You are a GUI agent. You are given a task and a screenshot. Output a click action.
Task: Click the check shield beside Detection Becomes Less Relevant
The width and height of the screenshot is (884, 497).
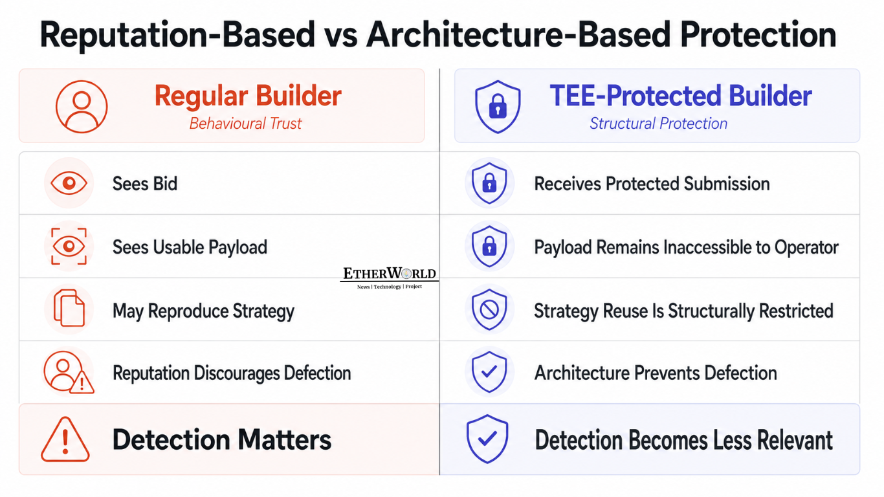(487, 439)
